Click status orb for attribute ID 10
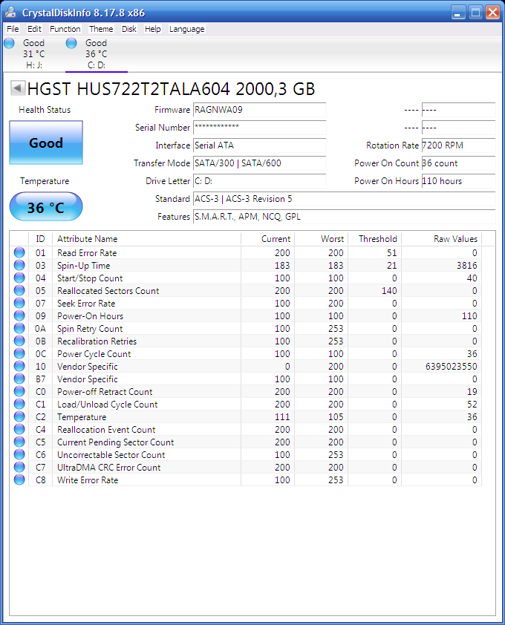The height and width of the screenshot is (625, 505). [x=19, y=366]
